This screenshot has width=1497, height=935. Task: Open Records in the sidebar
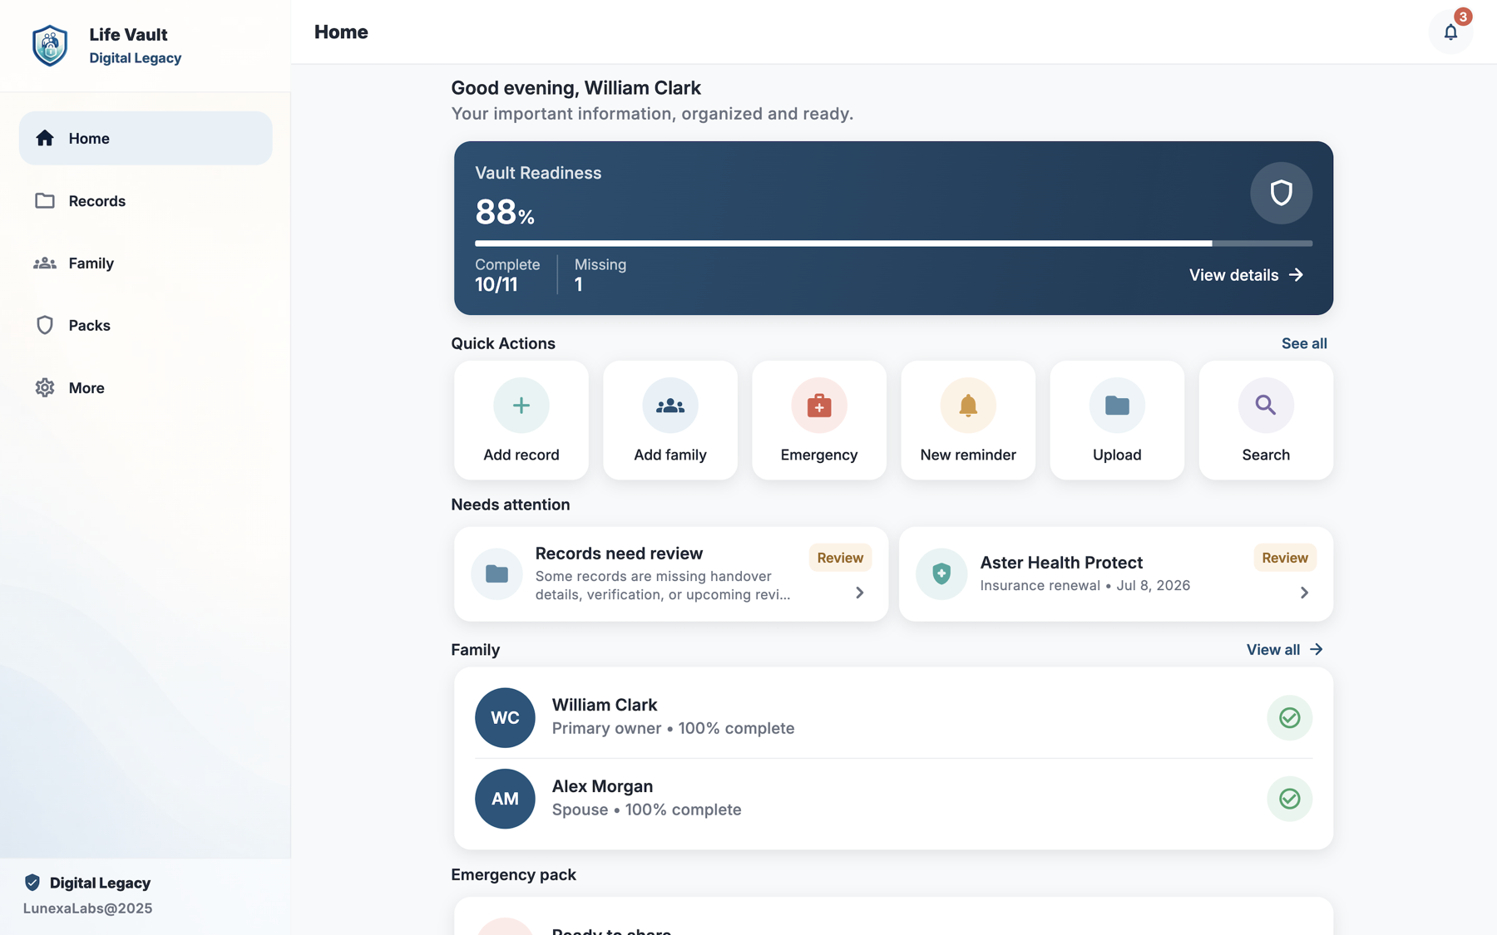point(146,200)
